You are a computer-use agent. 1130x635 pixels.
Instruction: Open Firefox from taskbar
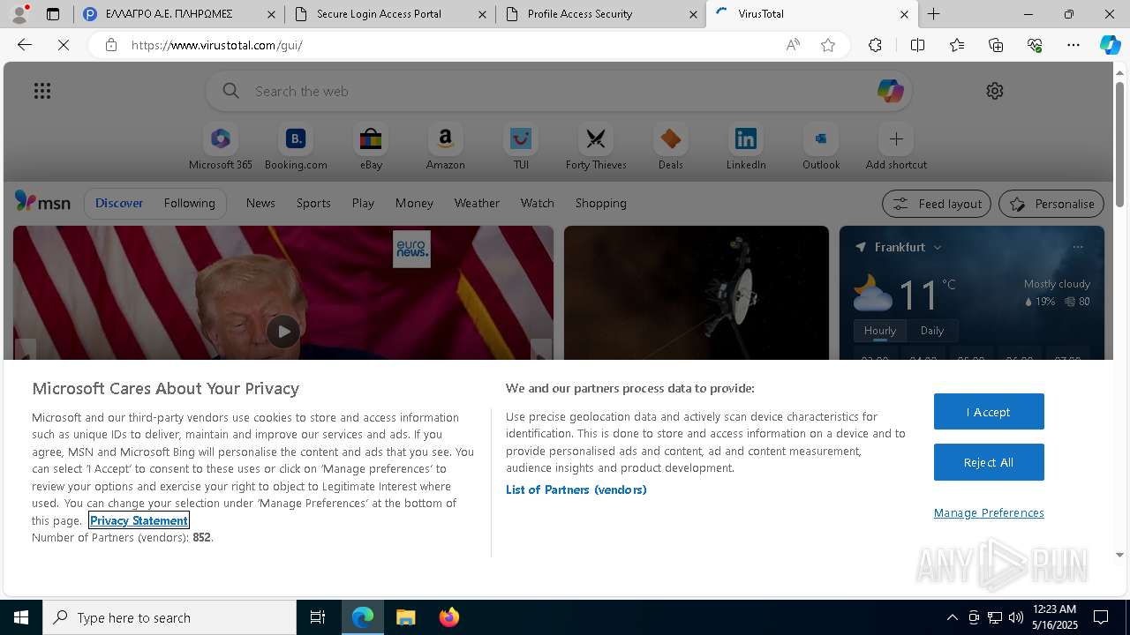pos(449,617)
